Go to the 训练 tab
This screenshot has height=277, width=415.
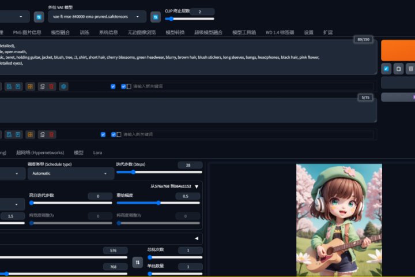point(84,32)
